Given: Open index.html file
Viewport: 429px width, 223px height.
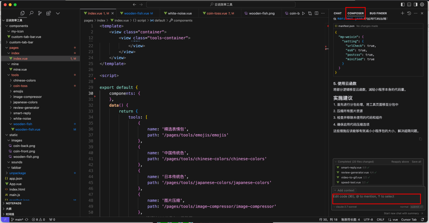Looking at the screenshot, I should pos(17,189).
